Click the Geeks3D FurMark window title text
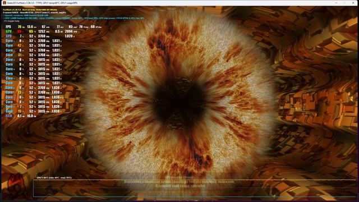This screenshot has height=202, width=359. pos(43,3)
